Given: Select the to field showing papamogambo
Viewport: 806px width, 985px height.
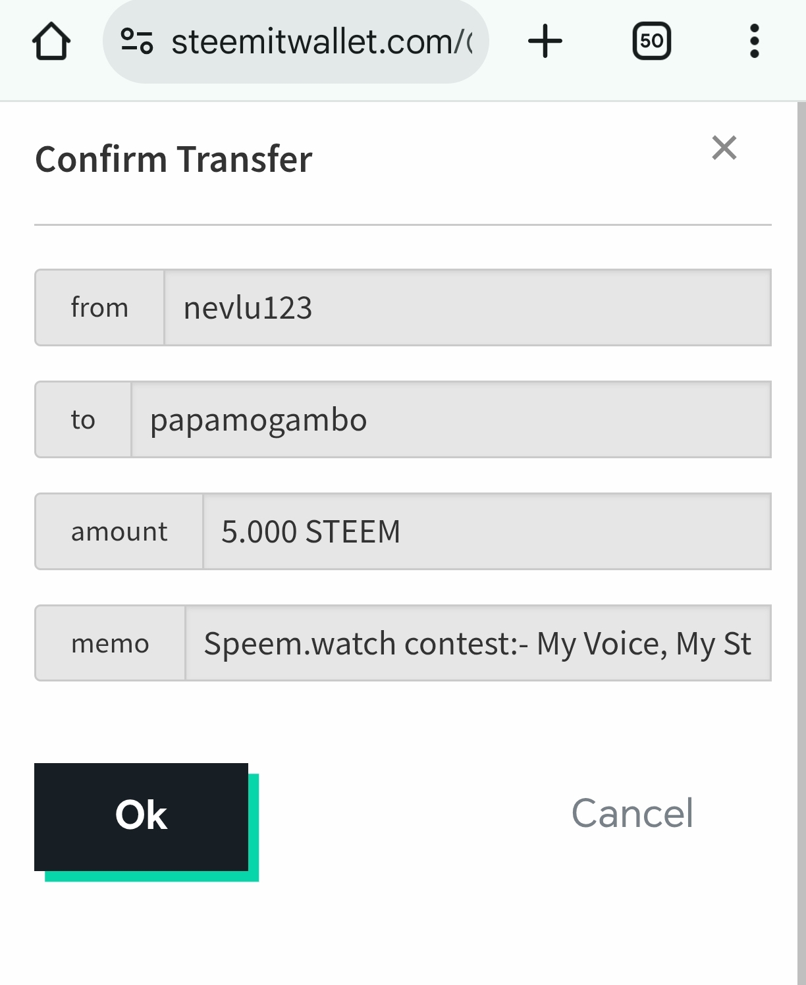Looking at the screenshot, I should (450, 419).
